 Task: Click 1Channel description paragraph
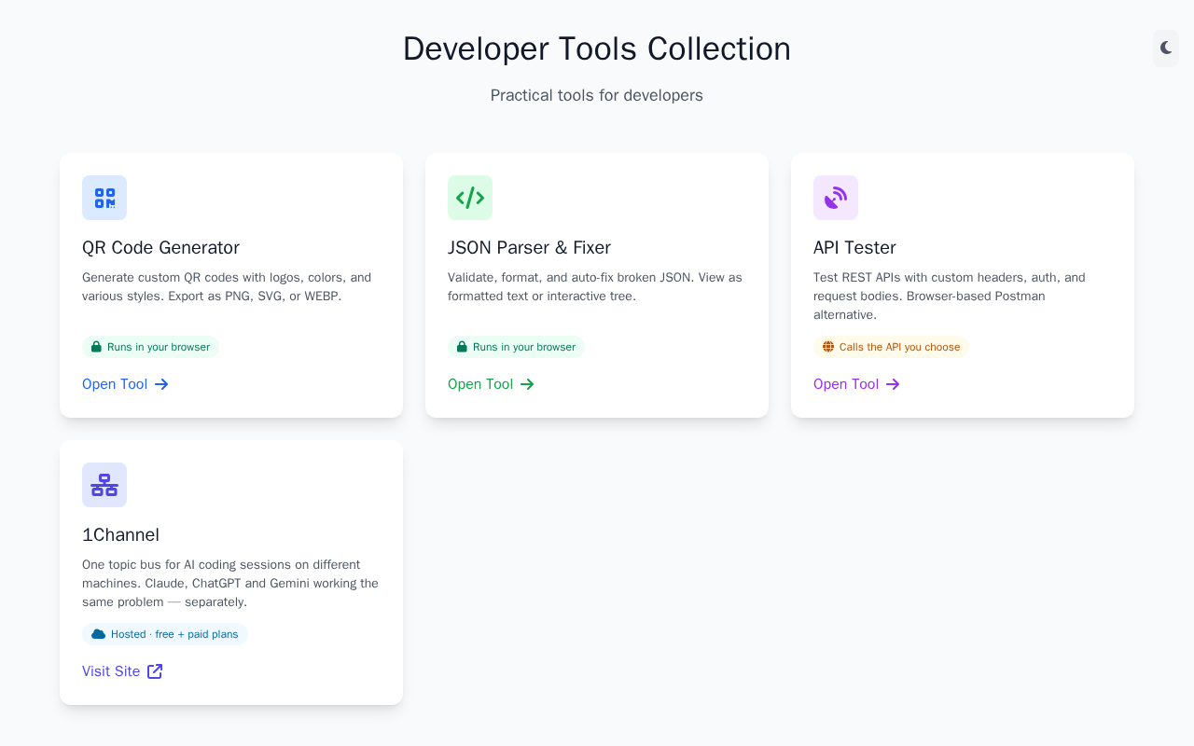tap(230, 583)
